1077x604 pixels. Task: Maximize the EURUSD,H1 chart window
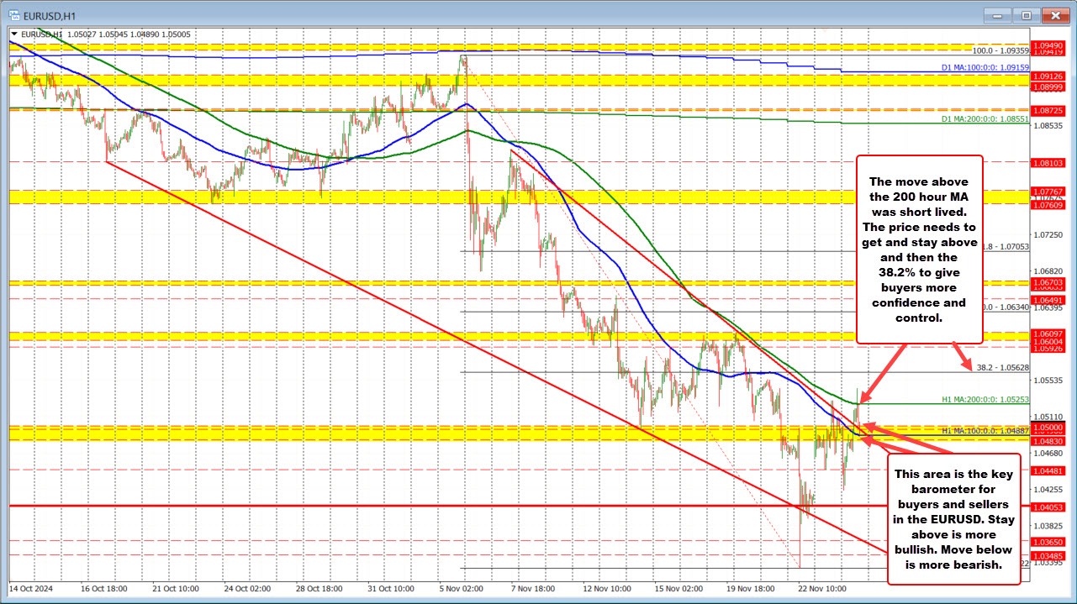coord(1026,14)
